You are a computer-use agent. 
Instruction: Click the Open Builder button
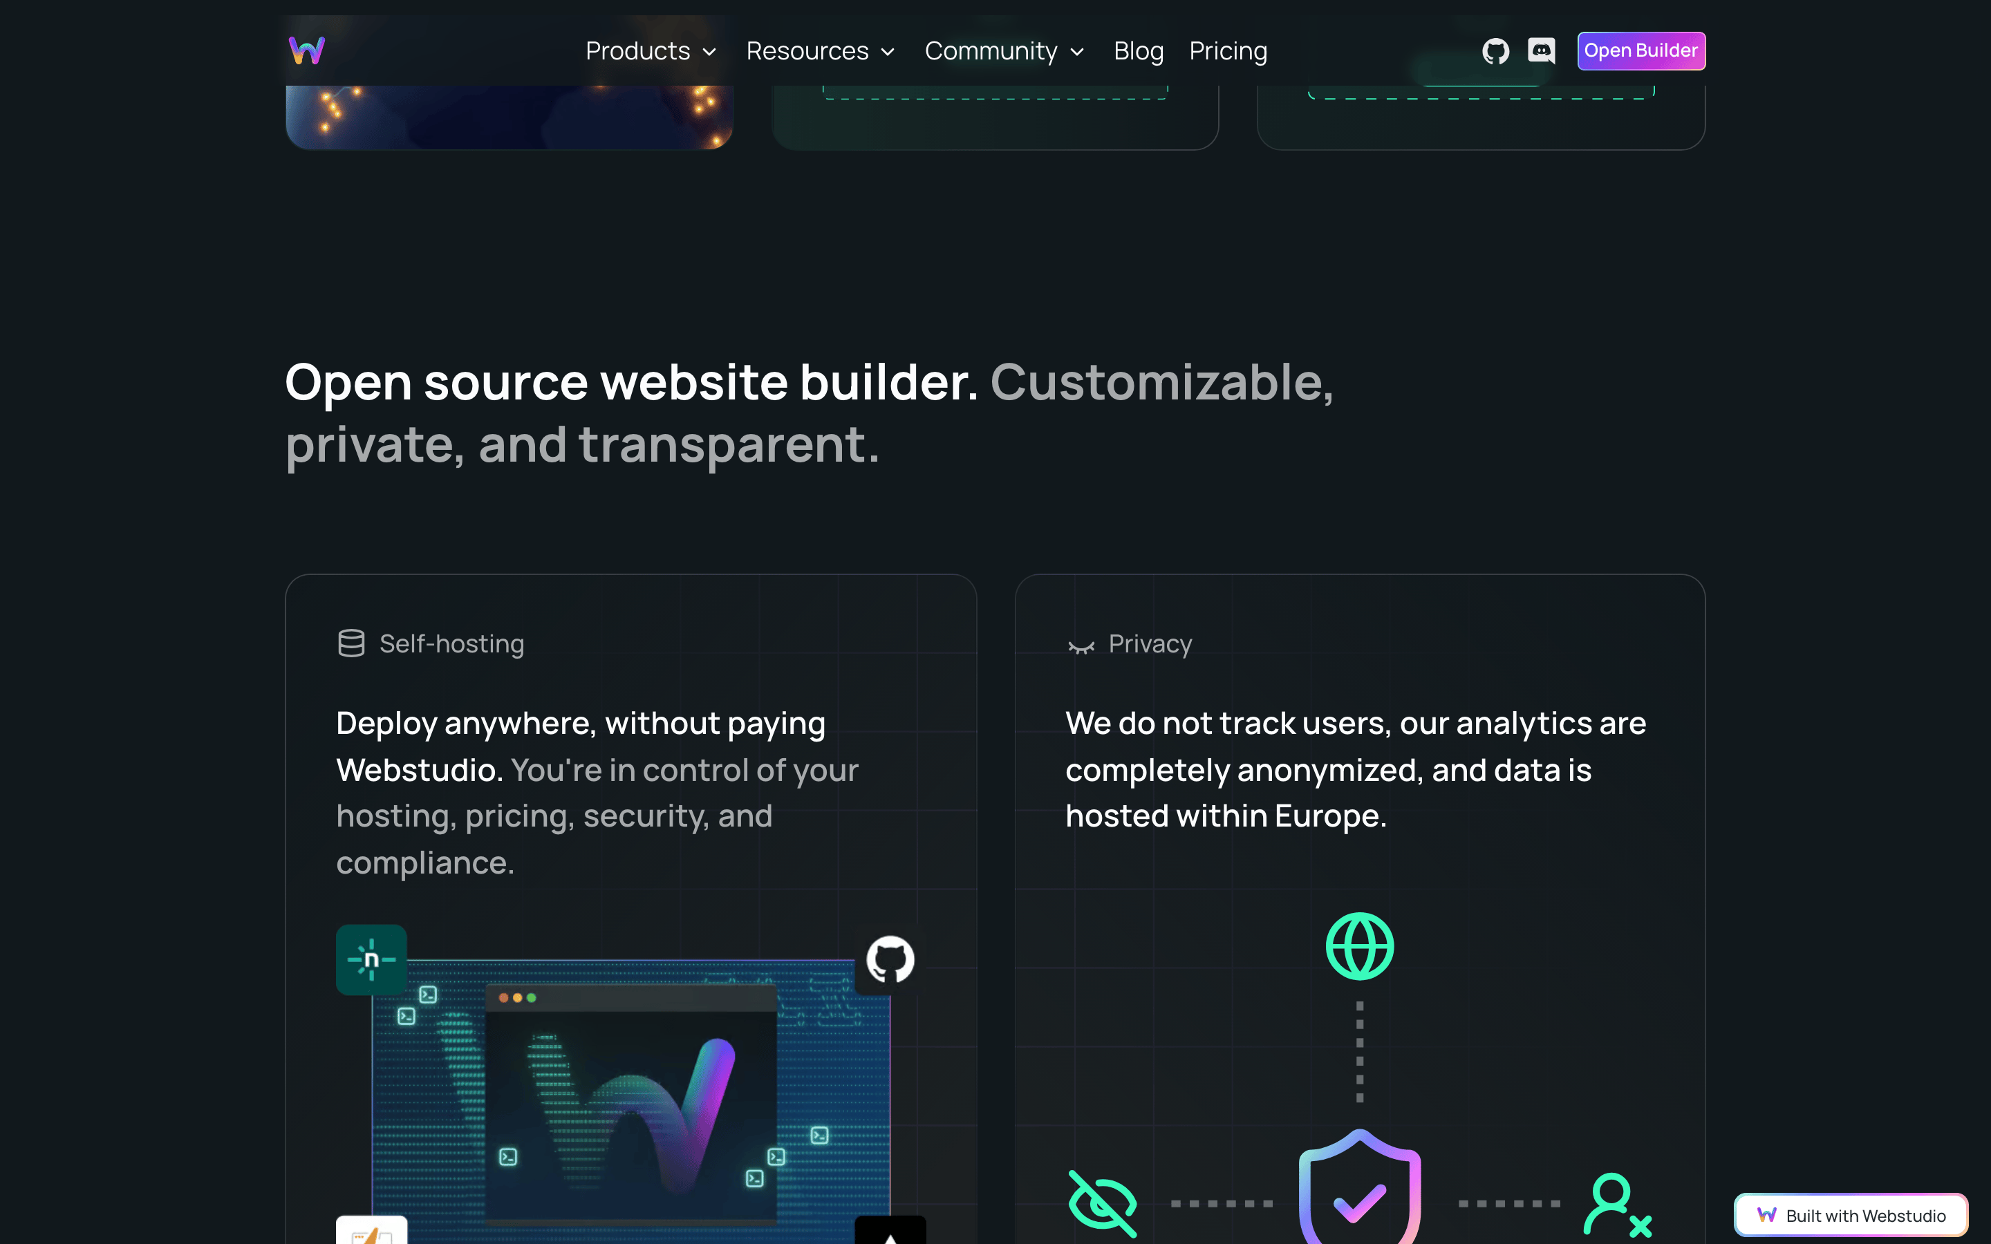[x=1641, y=51]
